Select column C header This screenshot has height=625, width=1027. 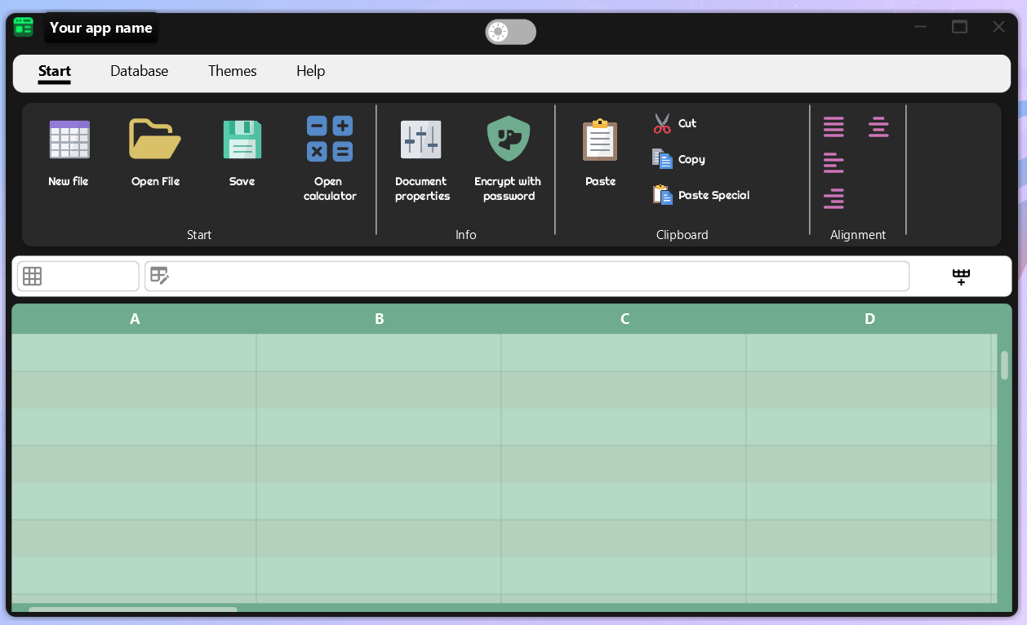(625, 319)
